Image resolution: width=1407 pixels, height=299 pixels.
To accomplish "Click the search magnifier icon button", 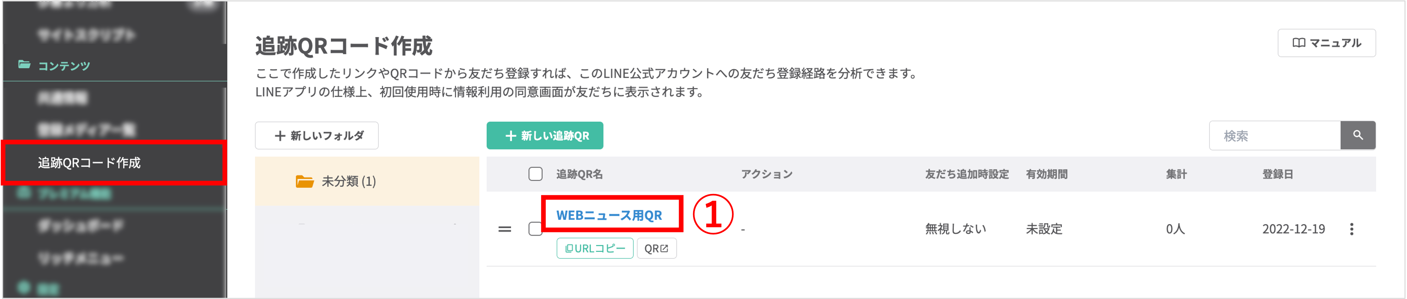I will click(1357, 135).
